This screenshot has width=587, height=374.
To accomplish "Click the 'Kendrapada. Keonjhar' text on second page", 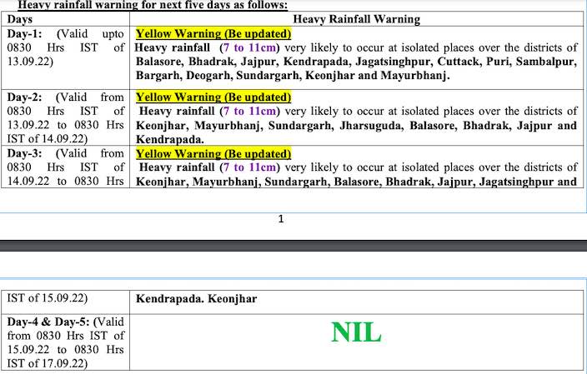I will 197,298.
